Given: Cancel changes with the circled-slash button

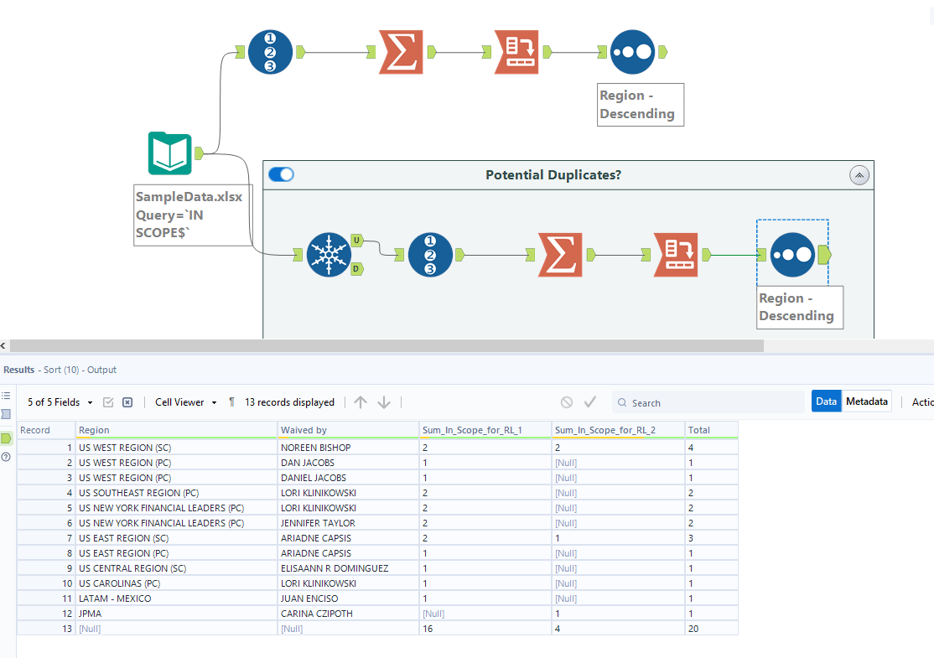Looking at the screenshot, I should [x=568, y=402].
